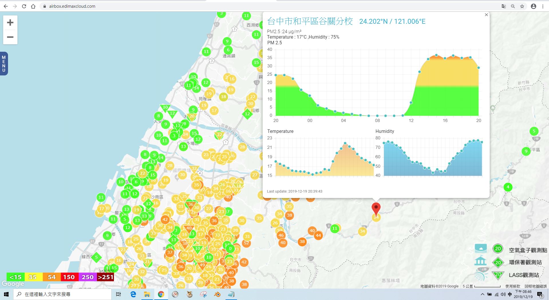The height and width of the screenshot is (300, 549).
Task: Open the Windows Start menu
Action: [6, 294]
